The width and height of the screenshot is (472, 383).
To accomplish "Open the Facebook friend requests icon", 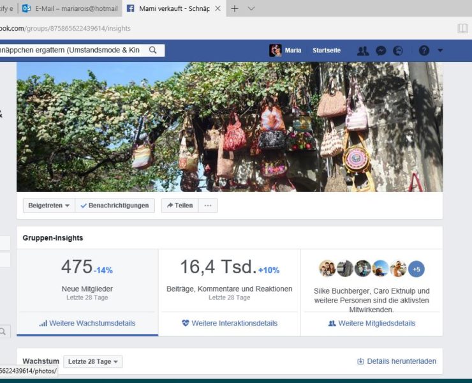I will click(363, 50).
